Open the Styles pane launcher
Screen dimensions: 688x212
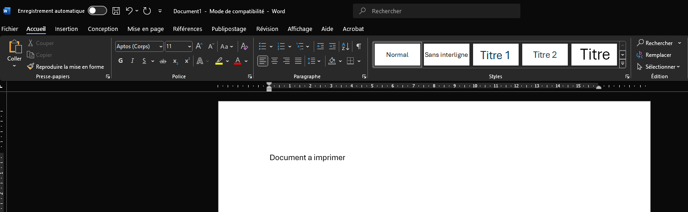[x=627, y=77]
